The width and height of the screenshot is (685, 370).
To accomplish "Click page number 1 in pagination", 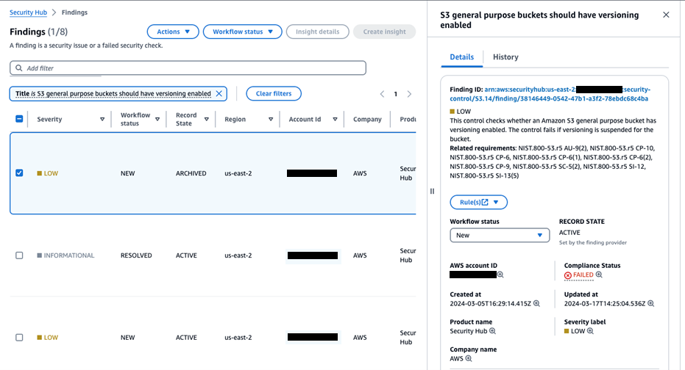I will coord(396,94).
